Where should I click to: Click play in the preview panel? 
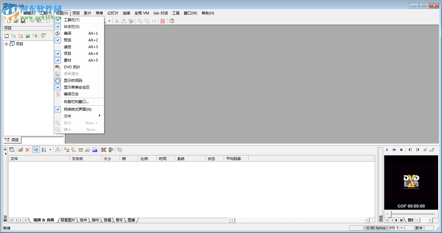pyautogui.click(x=387, y=150)
